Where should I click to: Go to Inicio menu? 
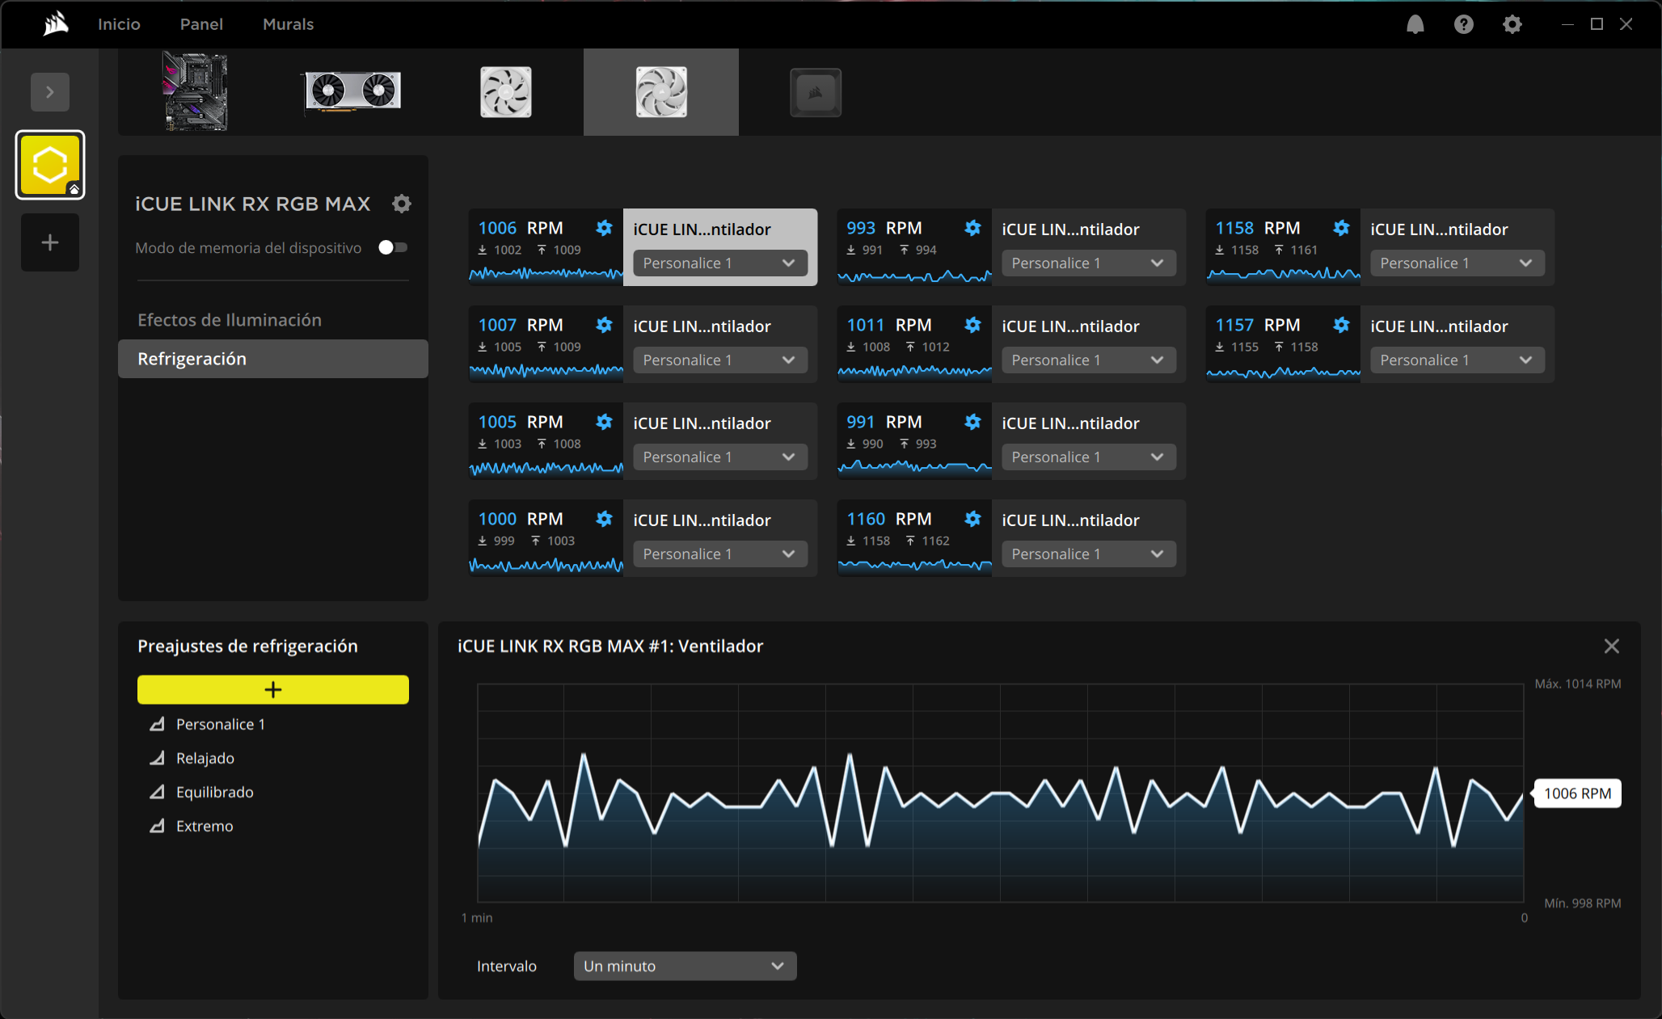[119, 24]
